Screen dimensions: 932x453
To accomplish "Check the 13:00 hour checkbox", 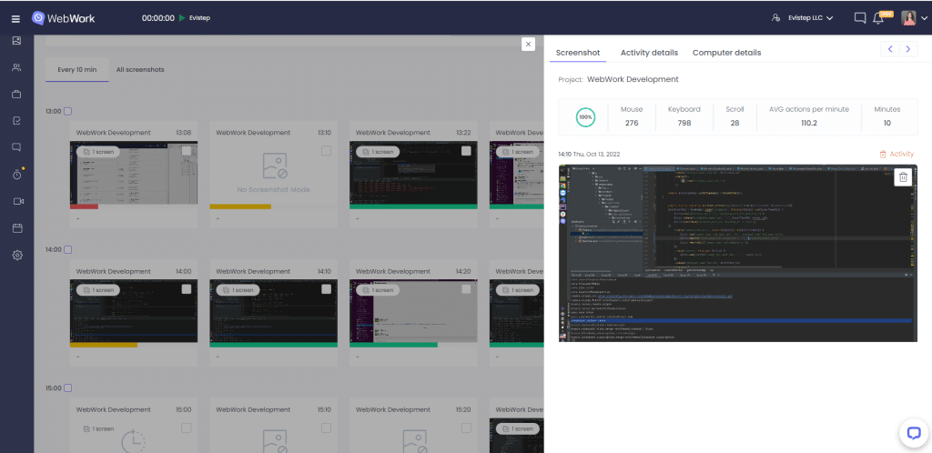I will [67, 111].
